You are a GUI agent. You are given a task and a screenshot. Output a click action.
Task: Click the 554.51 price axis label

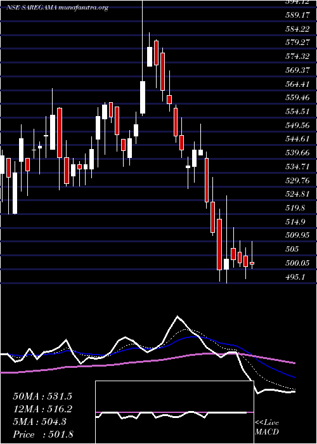[x=297, y=111]
